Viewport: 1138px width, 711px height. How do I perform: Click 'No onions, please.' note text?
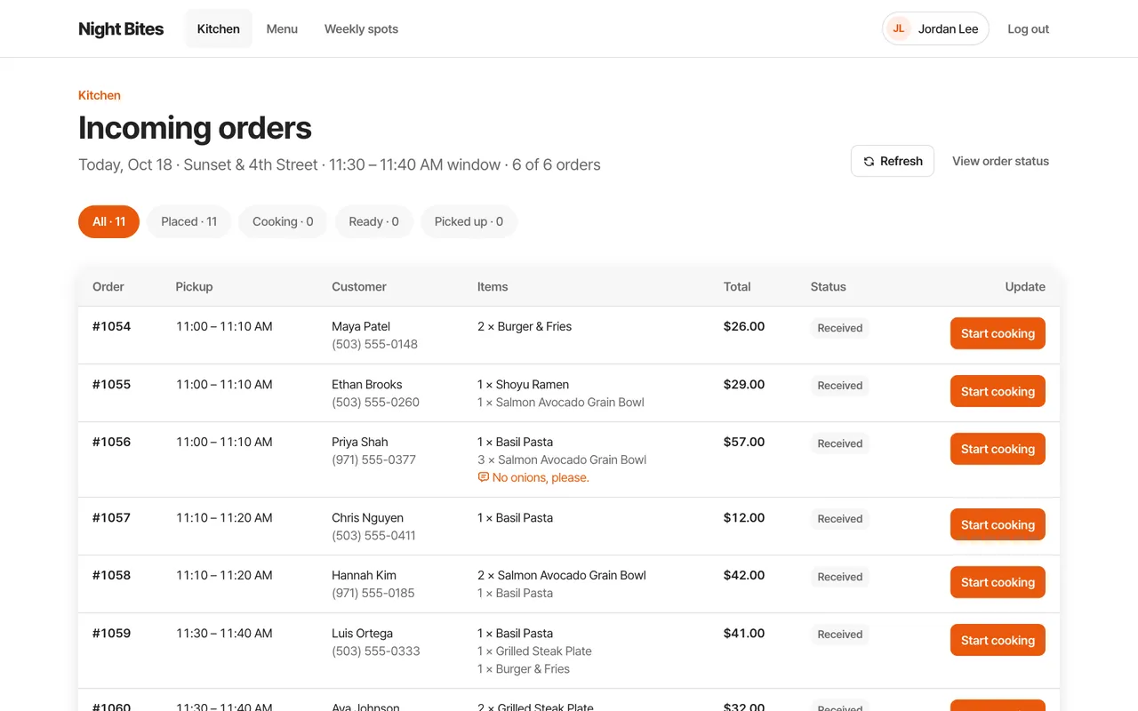click(541, 477)
